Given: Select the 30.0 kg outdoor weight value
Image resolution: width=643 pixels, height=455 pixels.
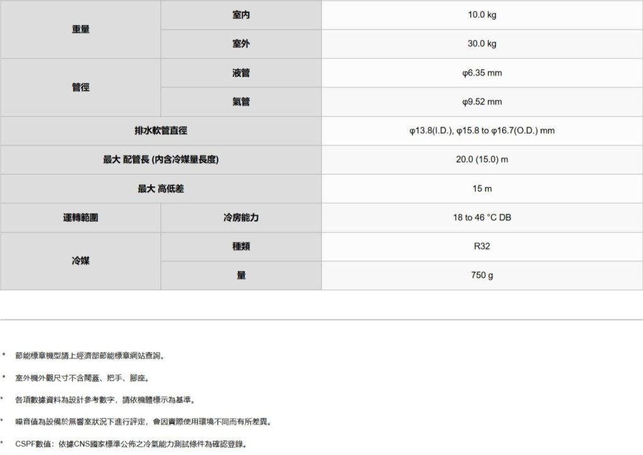Looking at the screenshot, I should coord(482,44).
